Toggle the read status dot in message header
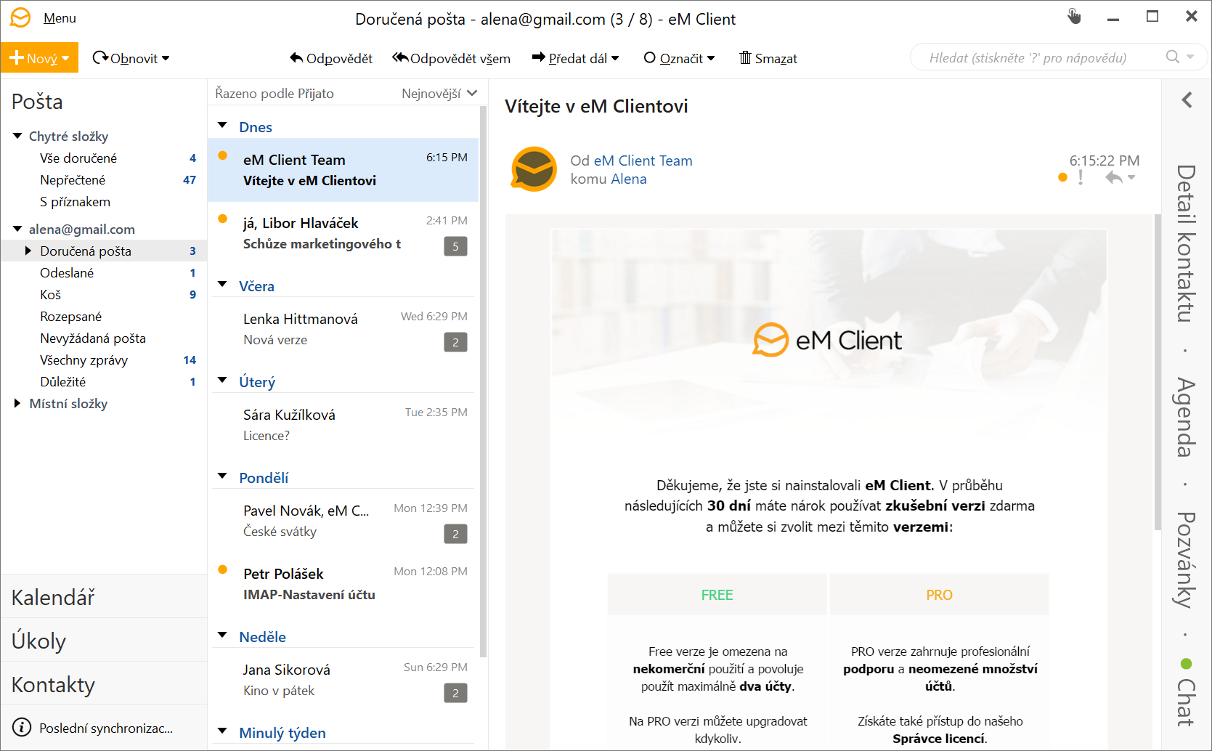This screenshot has width=1212, height=751. 1063,177
